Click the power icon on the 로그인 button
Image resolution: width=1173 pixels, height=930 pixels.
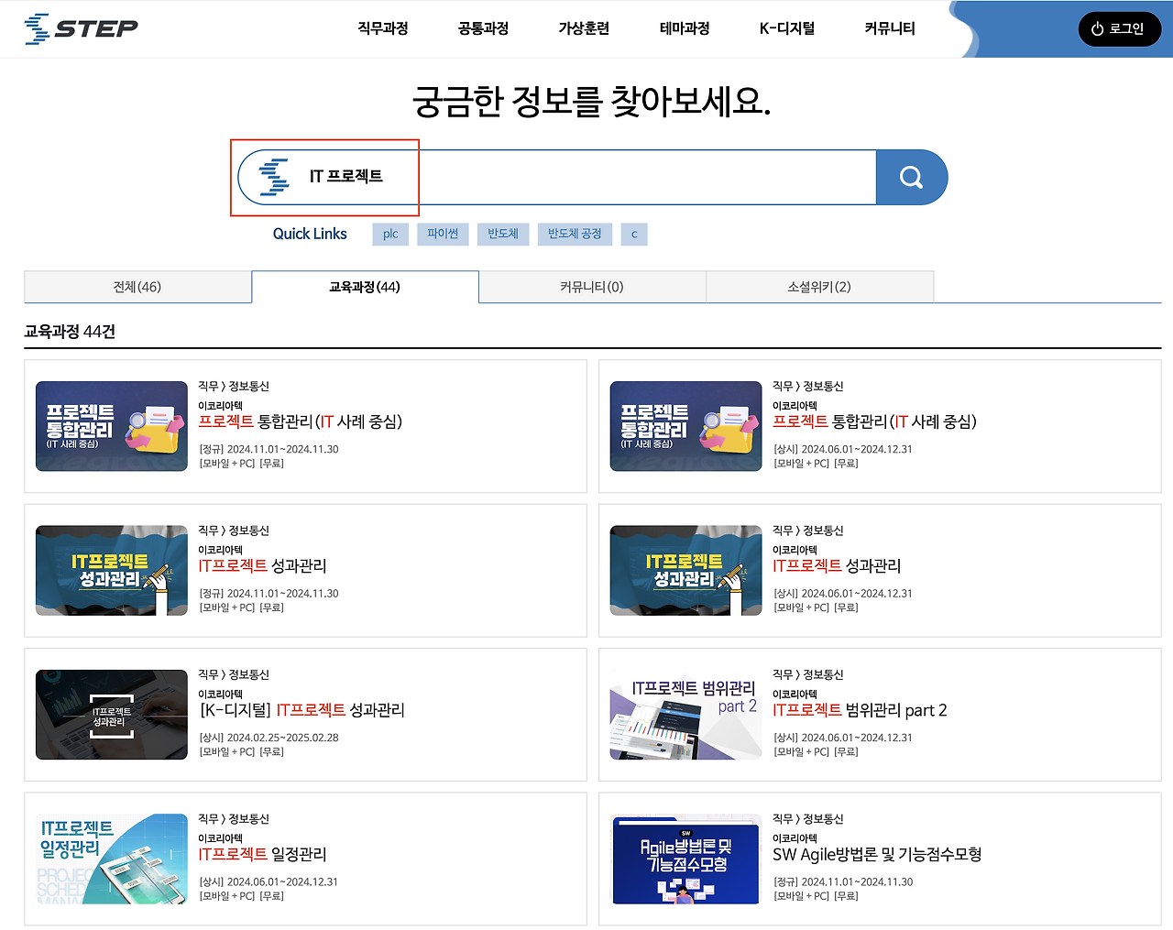tap(1099, 28)
